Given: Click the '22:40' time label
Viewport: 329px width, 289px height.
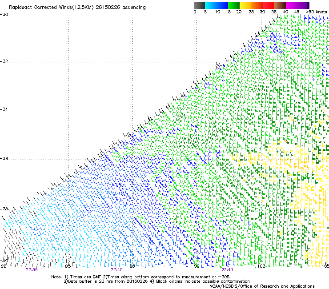Looking at the screenshot, I should (116, 270).
